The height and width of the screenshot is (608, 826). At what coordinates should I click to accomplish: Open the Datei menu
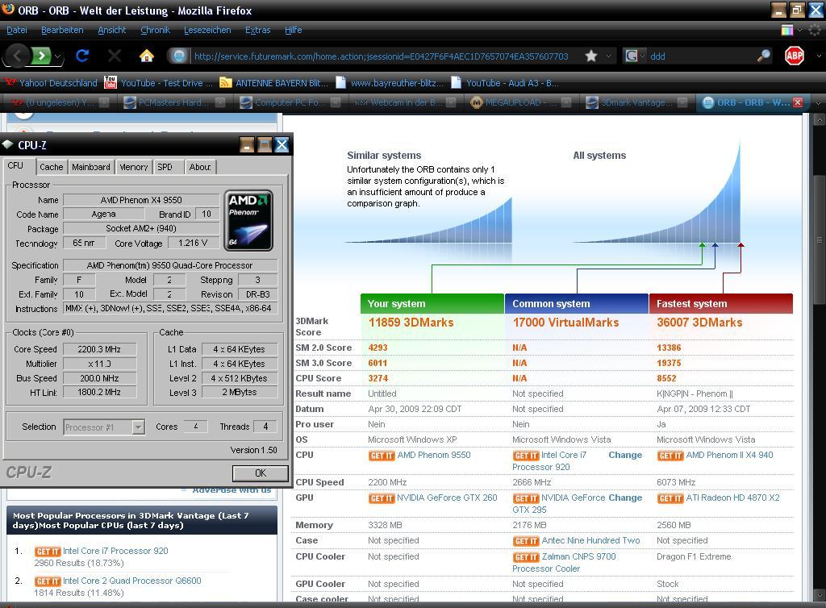[x=17, y=30]
